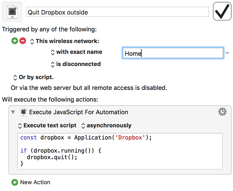Image resolution: width=233 pixels, height=191 pixels.
Task: Open 'with exact name' match popup
Action: click(x=76, y=52)
